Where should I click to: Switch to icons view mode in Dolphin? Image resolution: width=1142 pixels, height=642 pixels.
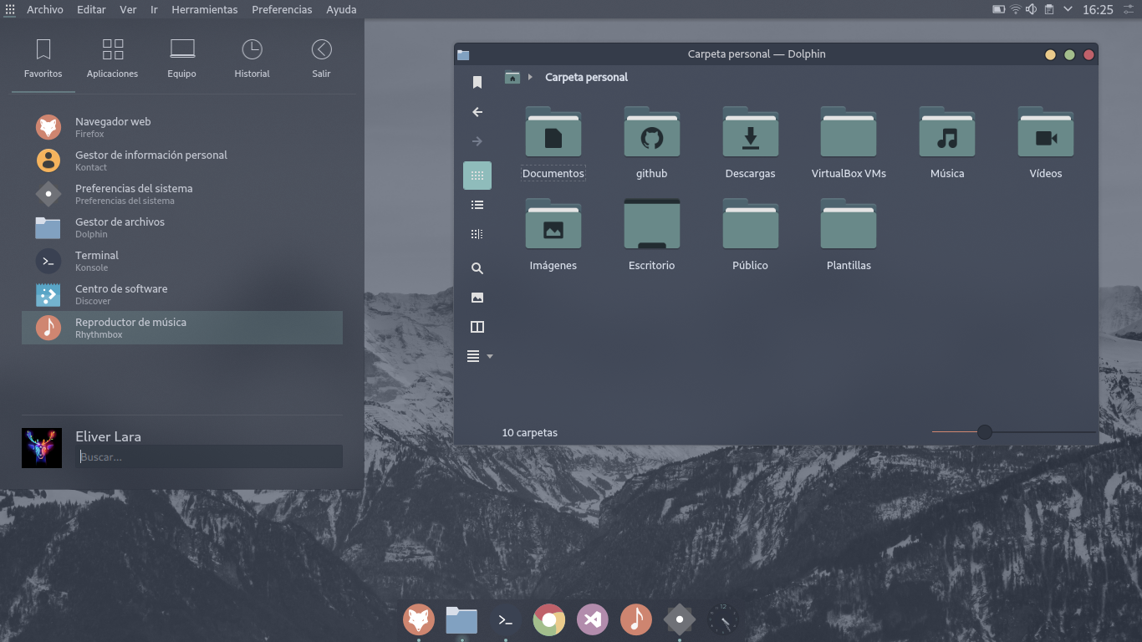coord(477,176)
